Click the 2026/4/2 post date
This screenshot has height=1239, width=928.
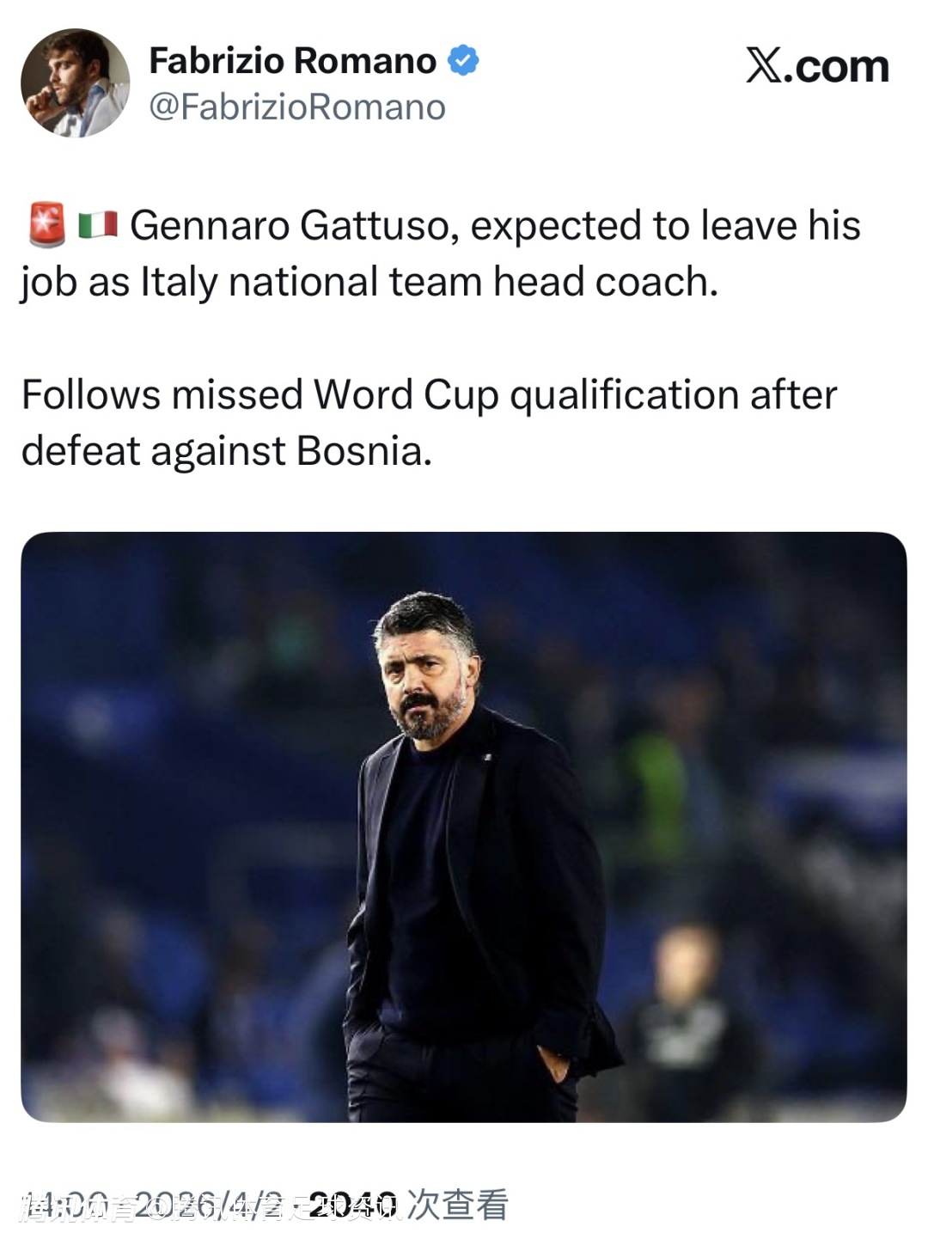coord(211,1204)
